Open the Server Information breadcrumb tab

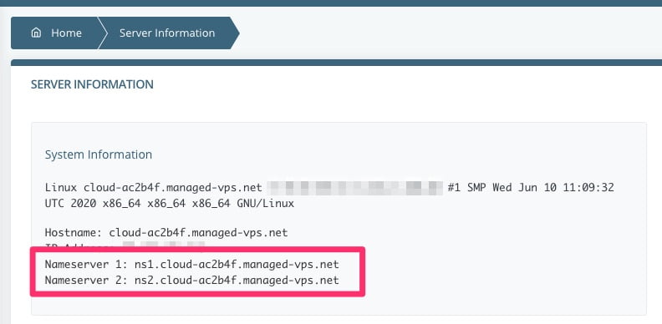pos(167,33)
